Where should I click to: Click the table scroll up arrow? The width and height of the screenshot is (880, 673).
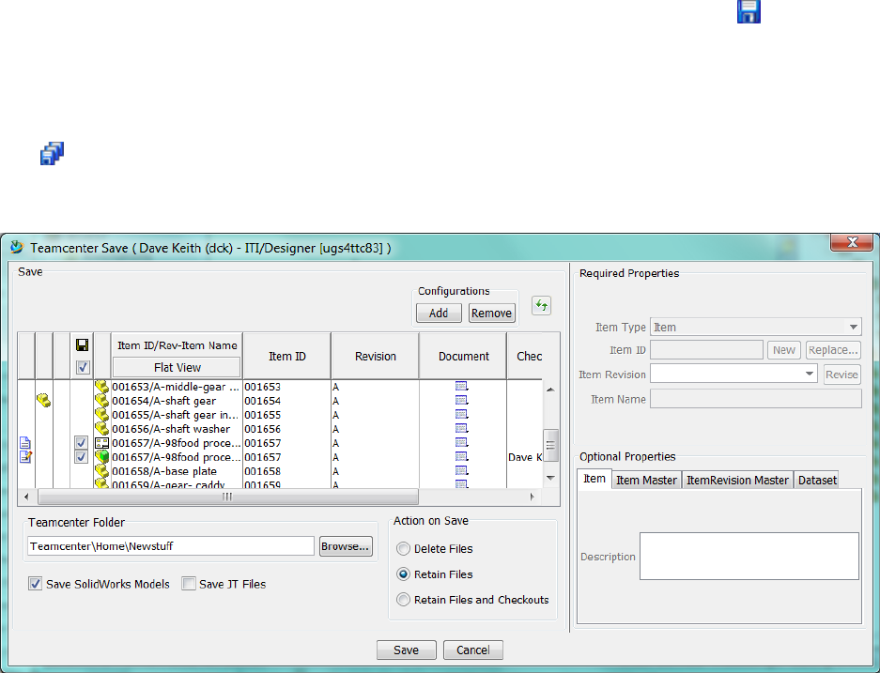pyautogui.click(x=550, y=390)
